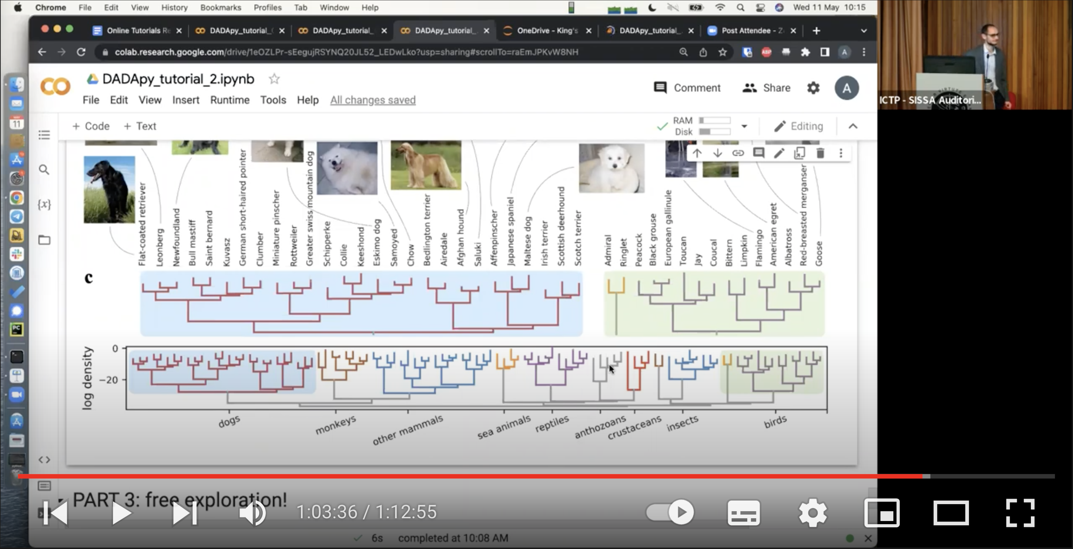1073x549 pixels.
Task: Switch to the Post Attendee tab
Action: (751, 31)
